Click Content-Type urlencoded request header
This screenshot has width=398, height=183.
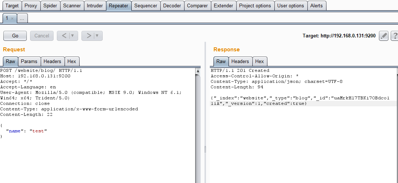69,109
